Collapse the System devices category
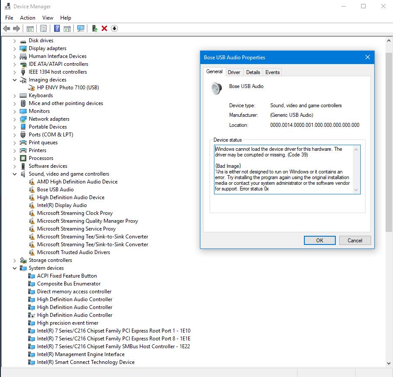The height and width of the screenshot is (377, 393). pyautogui.click(x=15, y=268)
